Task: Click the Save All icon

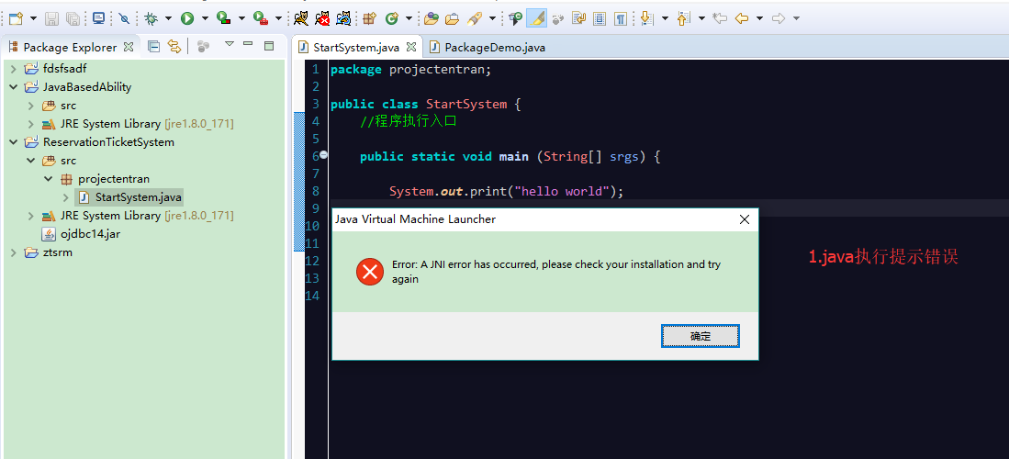Action: click(73, 18)
